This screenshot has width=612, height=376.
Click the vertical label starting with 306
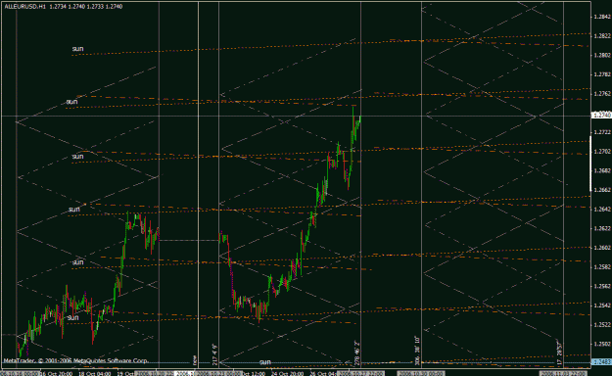coord(417,351)
